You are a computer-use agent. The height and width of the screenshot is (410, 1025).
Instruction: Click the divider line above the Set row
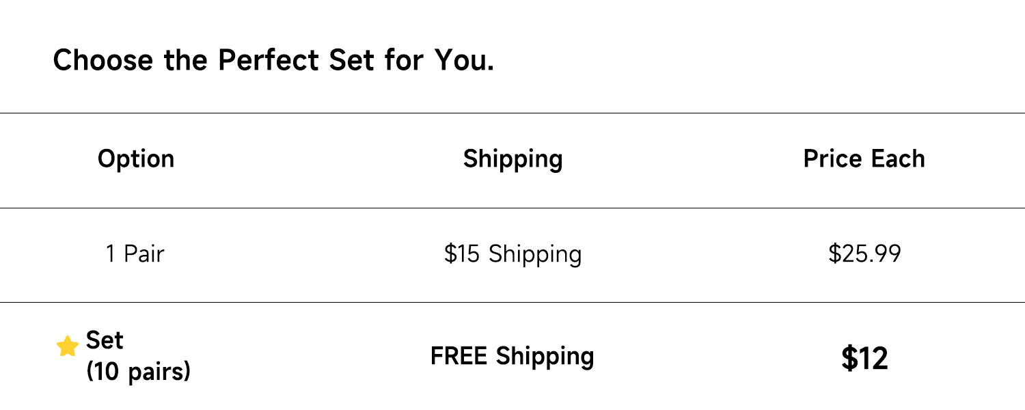click(512, 302)
